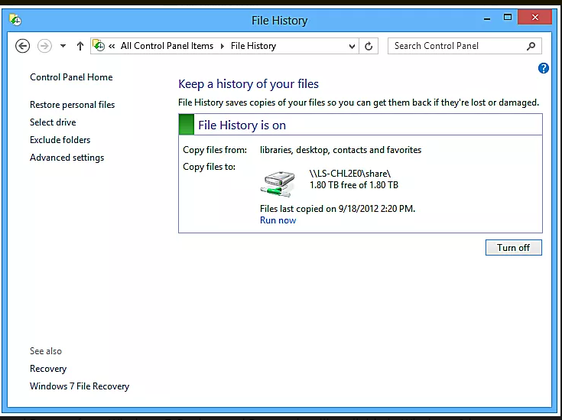Maximize the File History window
562x420 pixels.
[x=508, y=18]
